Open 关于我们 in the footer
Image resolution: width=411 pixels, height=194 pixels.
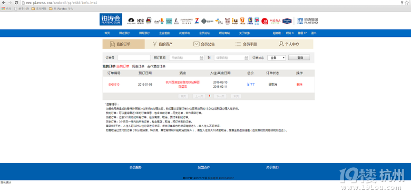point(272,167)
